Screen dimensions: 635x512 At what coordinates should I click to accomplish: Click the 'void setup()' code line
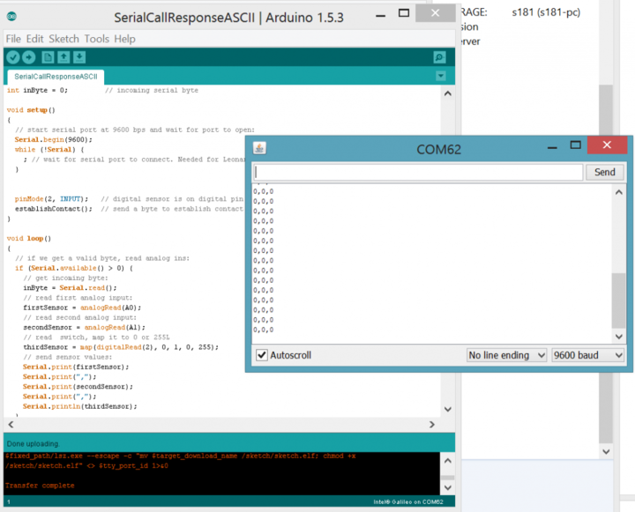coord(31,110)
